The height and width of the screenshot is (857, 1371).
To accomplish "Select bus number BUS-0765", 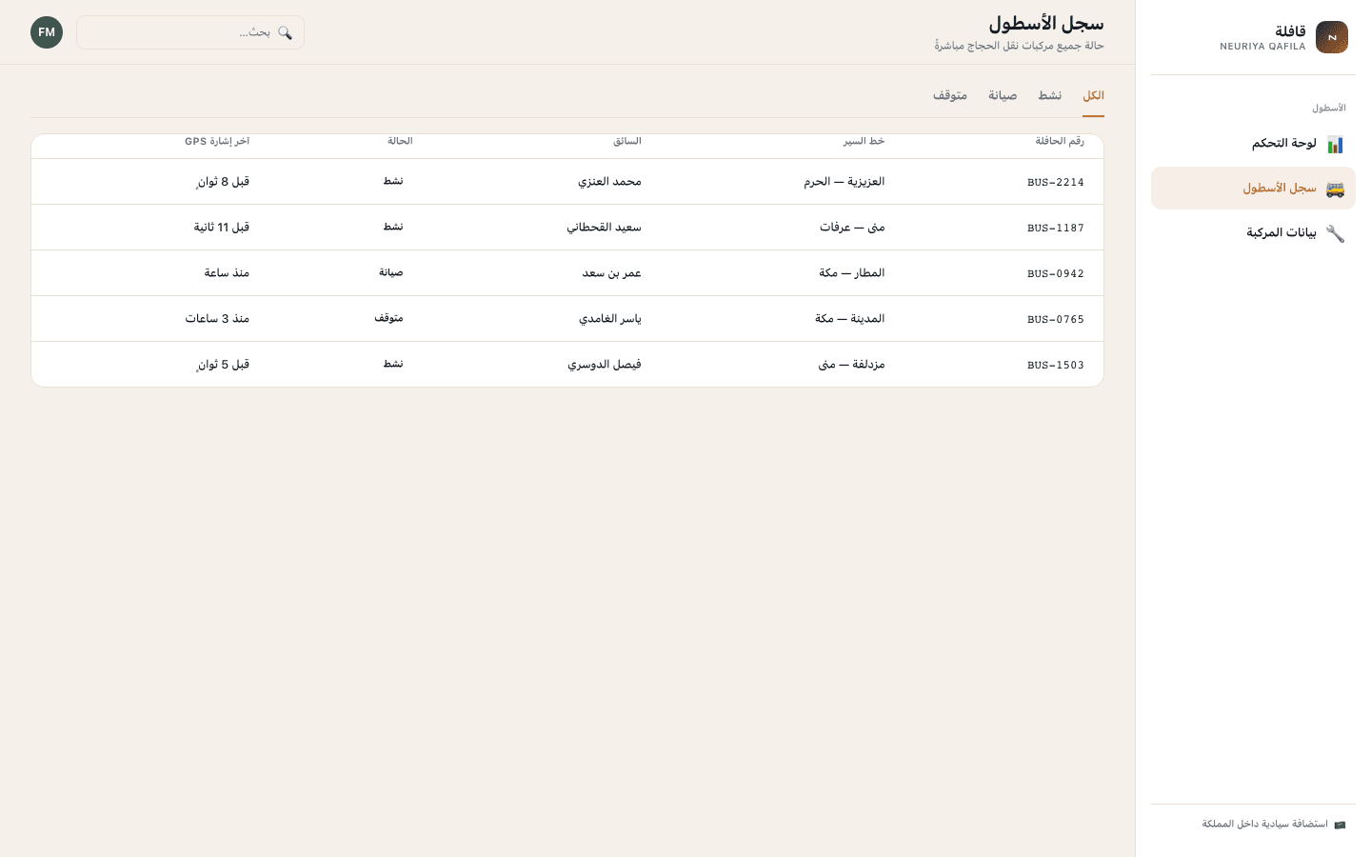I will point(1056,319).
